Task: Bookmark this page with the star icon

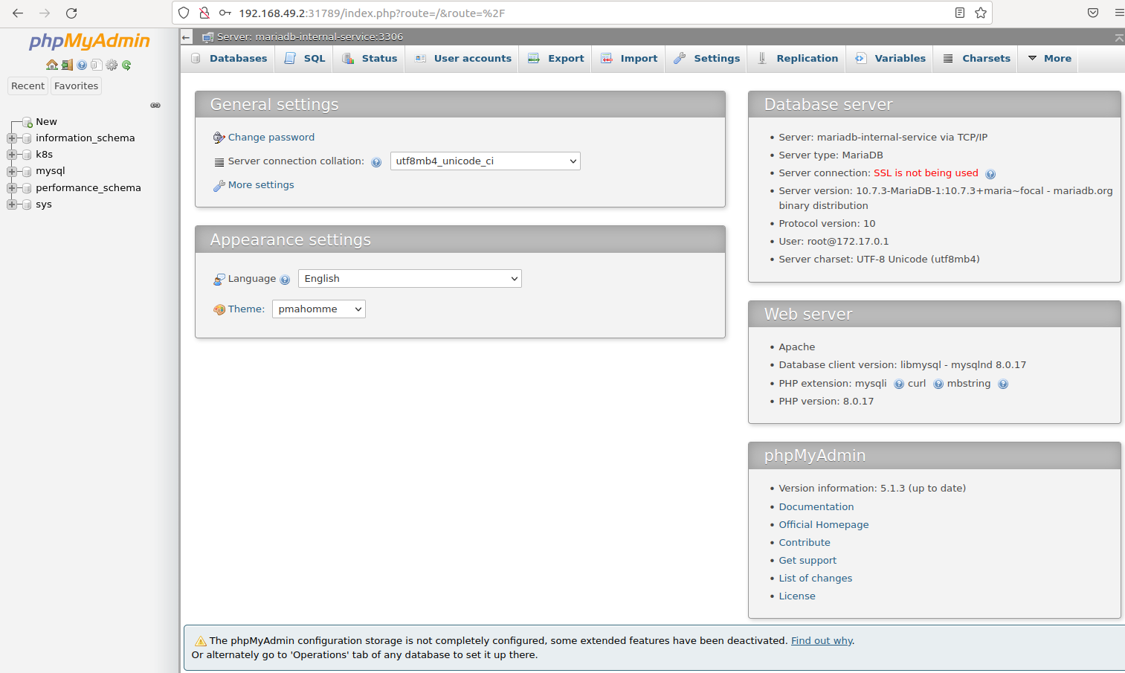Action: point(981,13)
